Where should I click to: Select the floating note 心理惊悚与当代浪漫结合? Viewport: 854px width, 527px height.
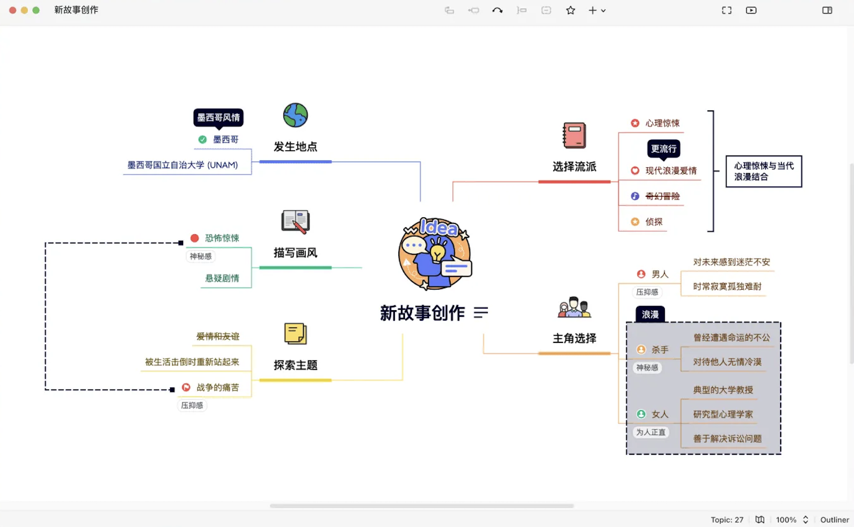click(763, 172)
